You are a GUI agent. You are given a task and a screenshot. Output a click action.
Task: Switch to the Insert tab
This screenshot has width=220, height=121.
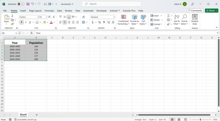23,11
